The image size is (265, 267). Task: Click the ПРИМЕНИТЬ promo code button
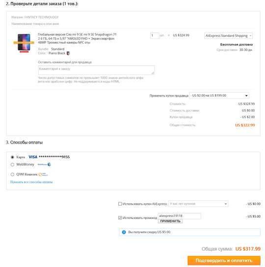tap(170, 221)
